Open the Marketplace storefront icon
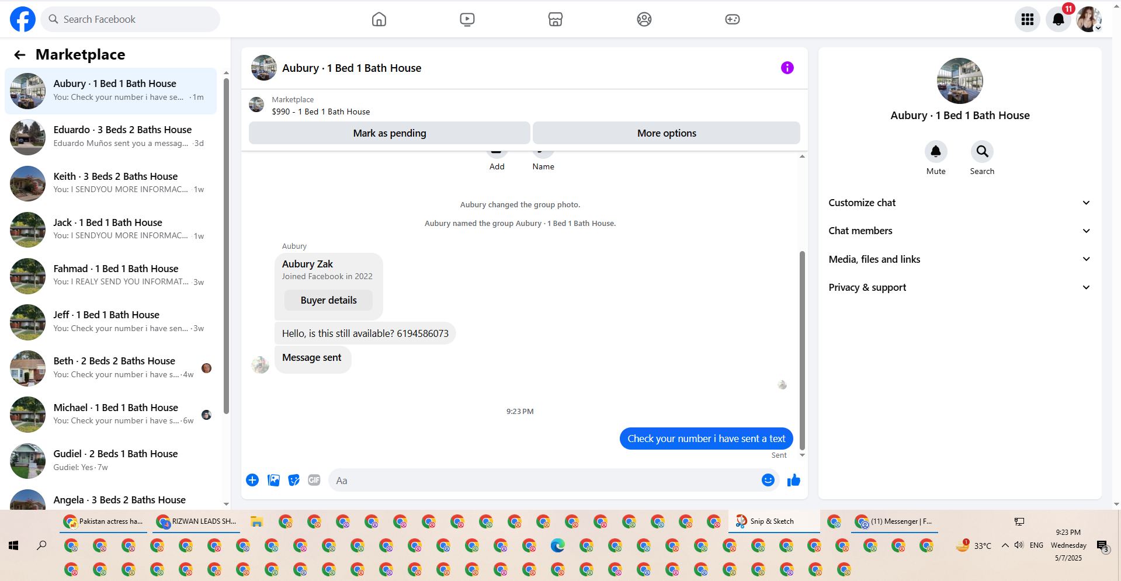The width and height of the screenshot is (1121, 581). point(556,19)
